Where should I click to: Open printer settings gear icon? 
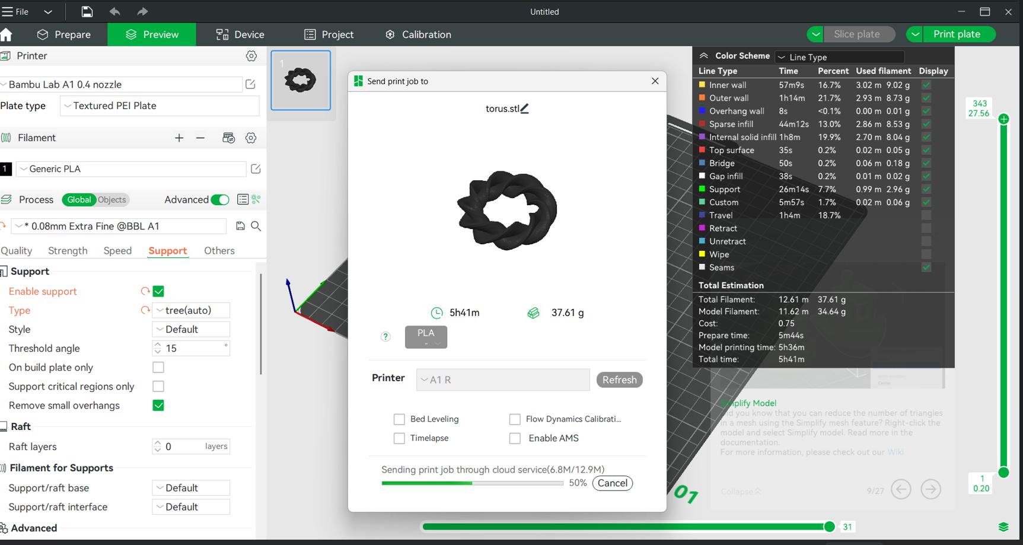click(x=251, y=56)
